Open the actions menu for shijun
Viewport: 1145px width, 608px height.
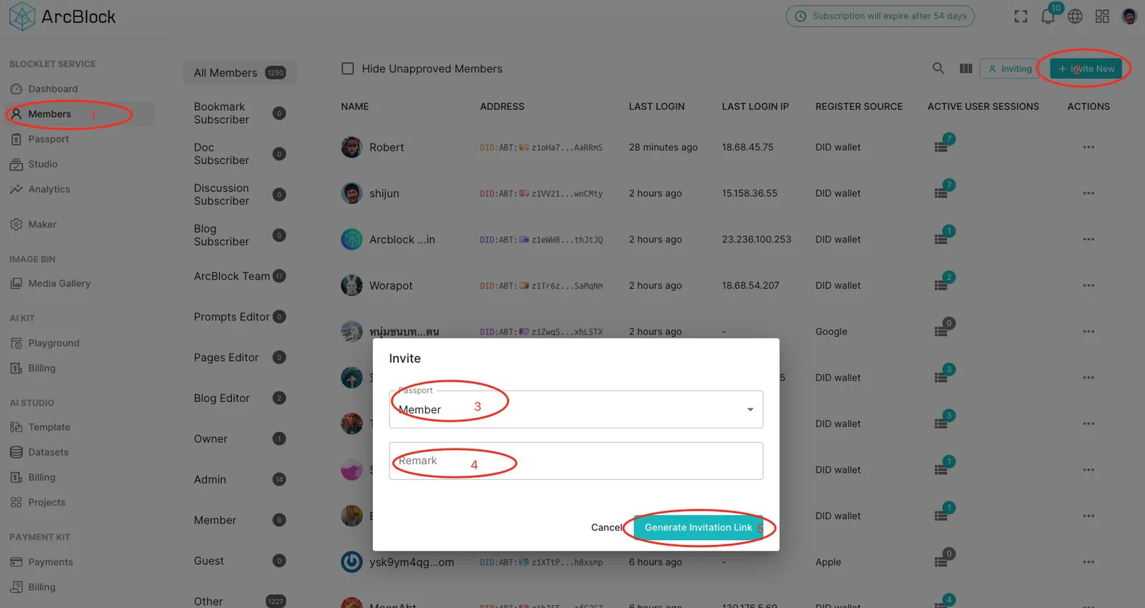coord(1088,193)
